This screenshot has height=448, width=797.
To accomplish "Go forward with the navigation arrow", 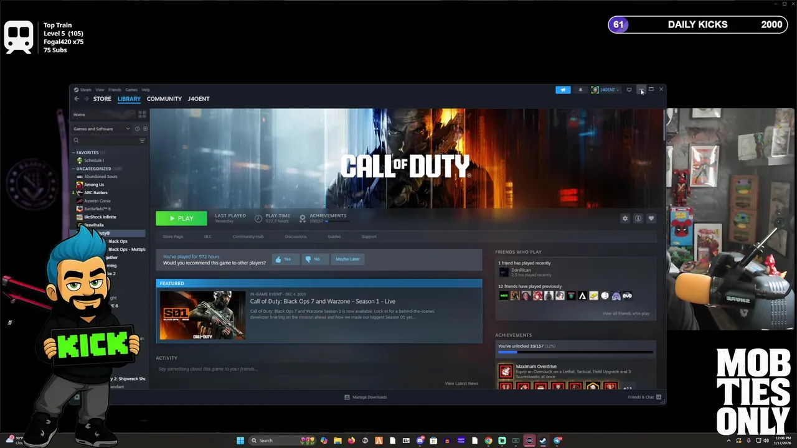I will (x=87, y=99).
